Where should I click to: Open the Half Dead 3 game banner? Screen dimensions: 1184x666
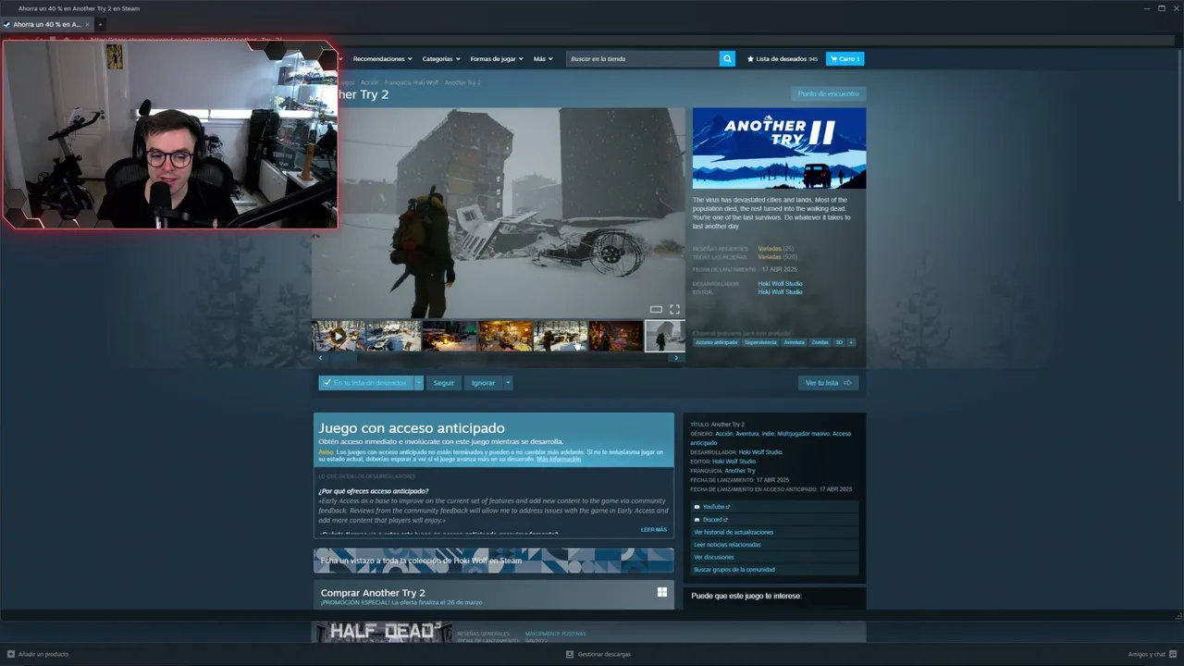point(383,632)
